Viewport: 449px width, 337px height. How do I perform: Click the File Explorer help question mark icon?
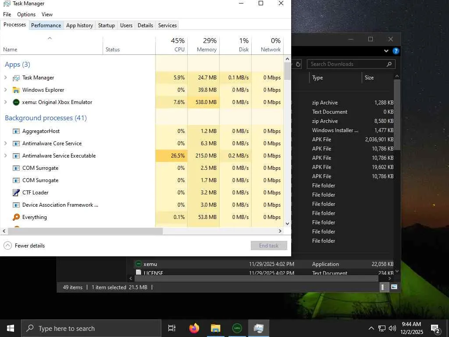(396, 51)
